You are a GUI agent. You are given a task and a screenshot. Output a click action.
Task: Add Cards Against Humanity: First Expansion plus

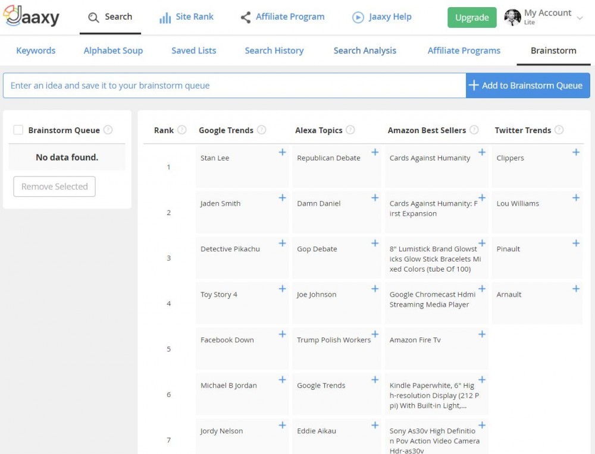click(482, 198)
